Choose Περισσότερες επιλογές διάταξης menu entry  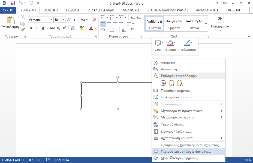pyautogui.click(x=189, y=152)
